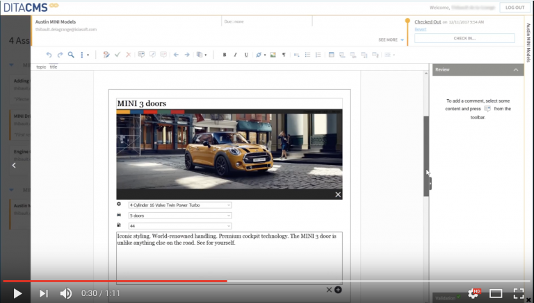Play the video
The height and width of the screenshot is (303, 534).
coord(17,293)
